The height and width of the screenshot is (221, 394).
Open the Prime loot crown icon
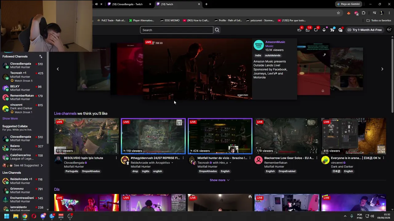[299, 30]
